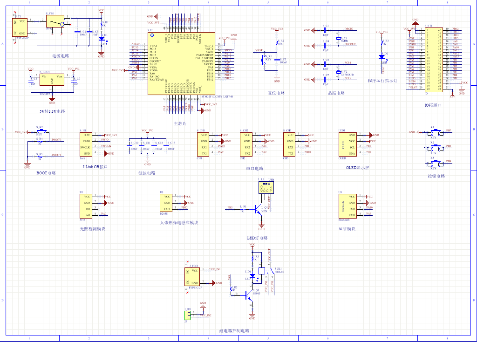Image resolution: width=477 pixels, height=342 pixels.
Task: Select the S_LDO1 voltage regulator
Action: (x=52, y=80)
